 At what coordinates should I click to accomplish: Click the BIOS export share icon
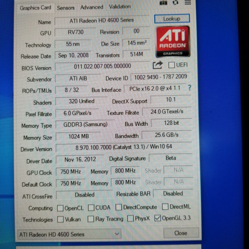pyautogui.click(x=158, y=65)
